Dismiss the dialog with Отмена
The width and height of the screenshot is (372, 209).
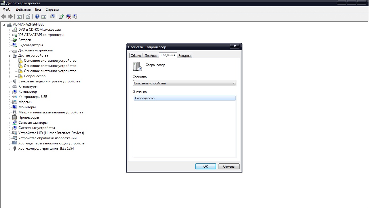pyautogui.click(x=229, y=166)
